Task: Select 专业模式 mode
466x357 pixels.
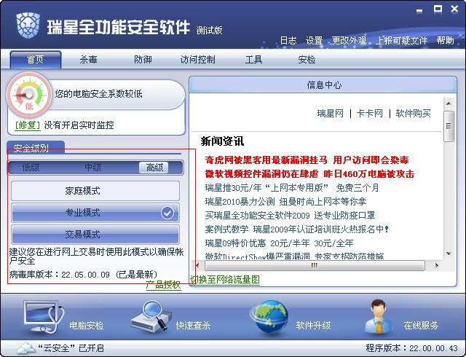Action: click(x=95, y=213)
